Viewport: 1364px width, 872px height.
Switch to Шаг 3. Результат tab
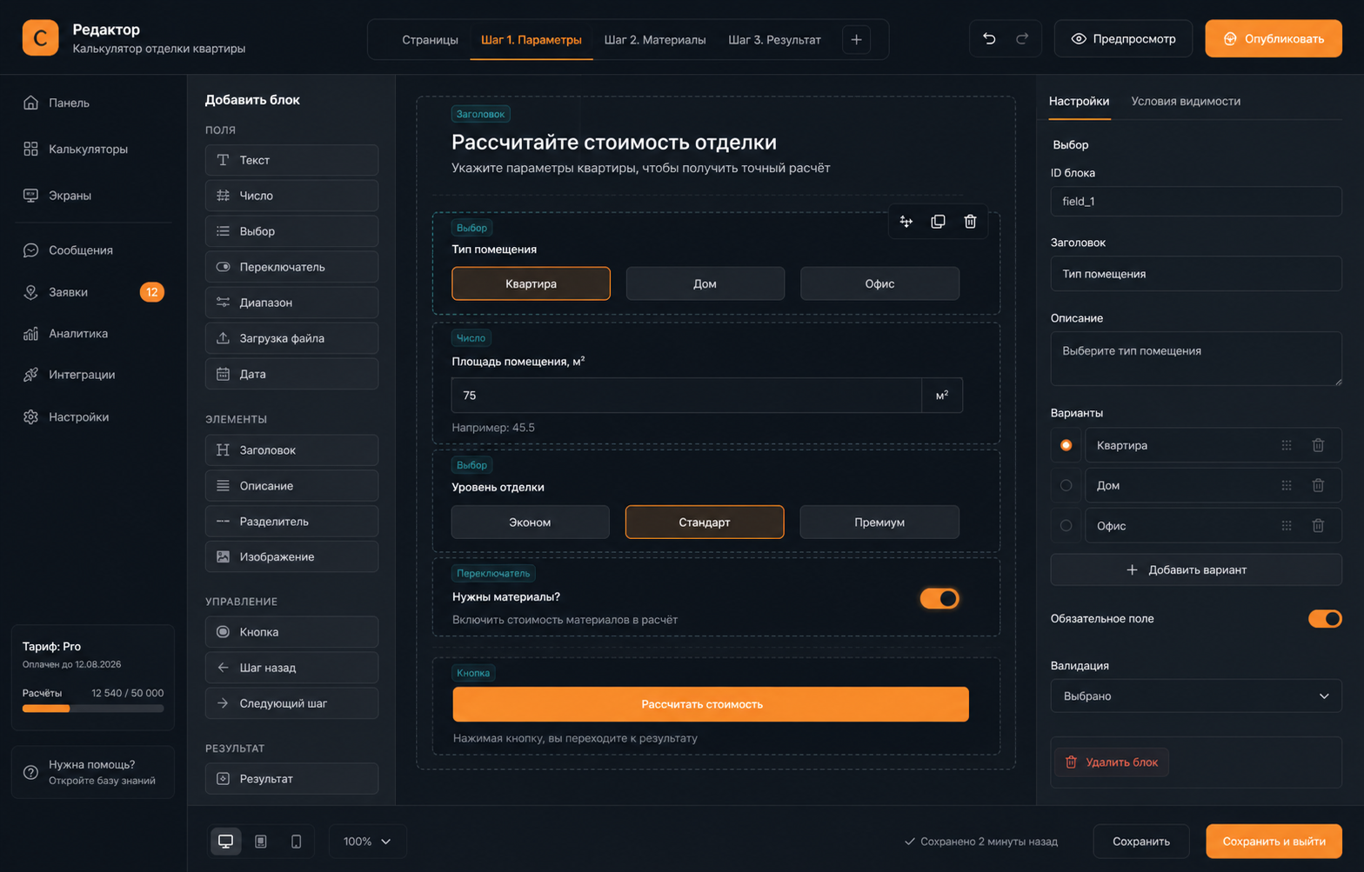pyautogui.click(x=774, y=40)
